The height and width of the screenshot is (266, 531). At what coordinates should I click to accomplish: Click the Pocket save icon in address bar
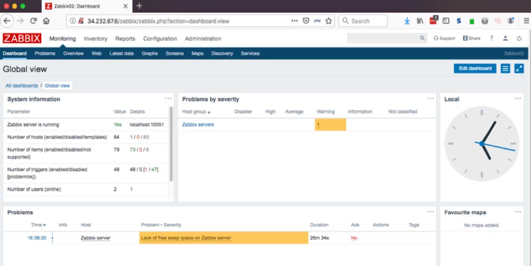coord(306,21)
